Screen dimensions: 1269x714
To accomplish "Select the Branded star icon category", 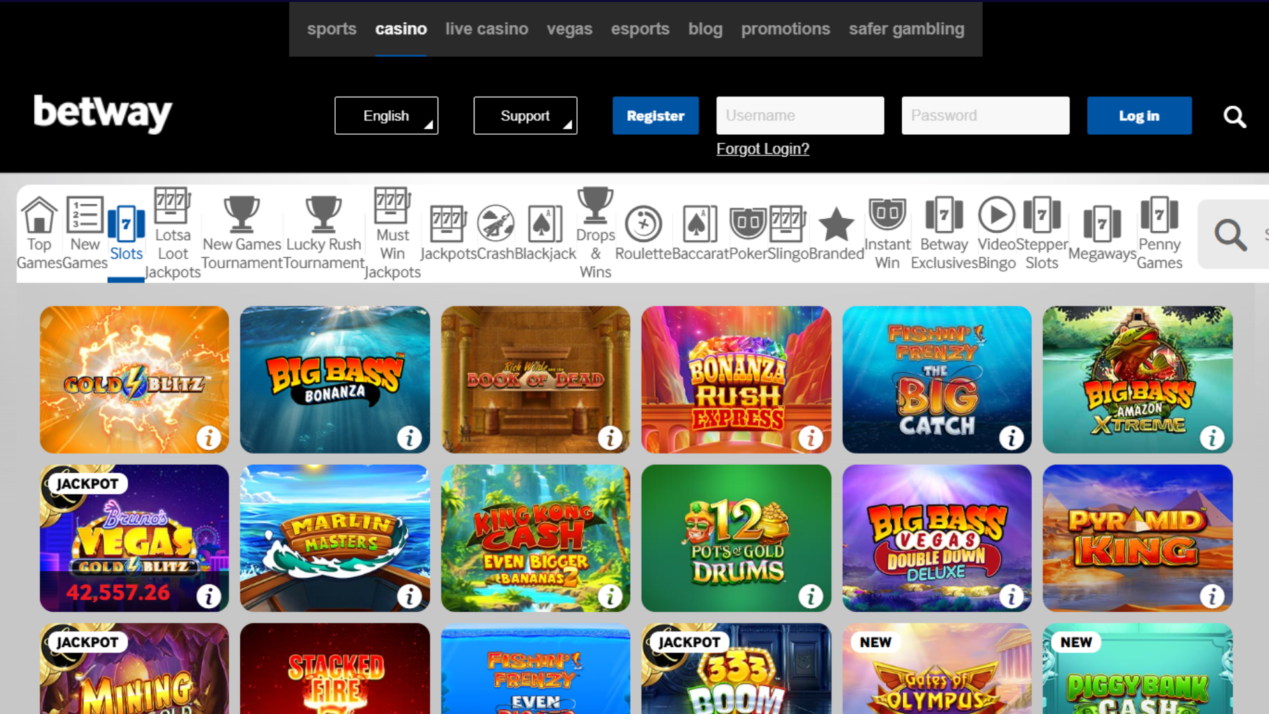I will coord(836,224).
